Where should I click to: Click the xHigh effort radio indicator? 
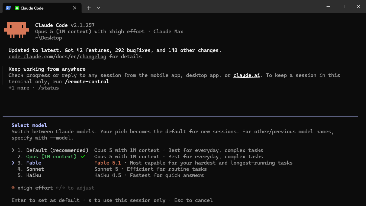click(x=13, y=188)
